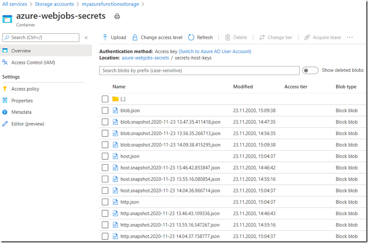Click the Access Control (IAM) people icon
Screen dimensions: 368x243
[x=5, y=62]
